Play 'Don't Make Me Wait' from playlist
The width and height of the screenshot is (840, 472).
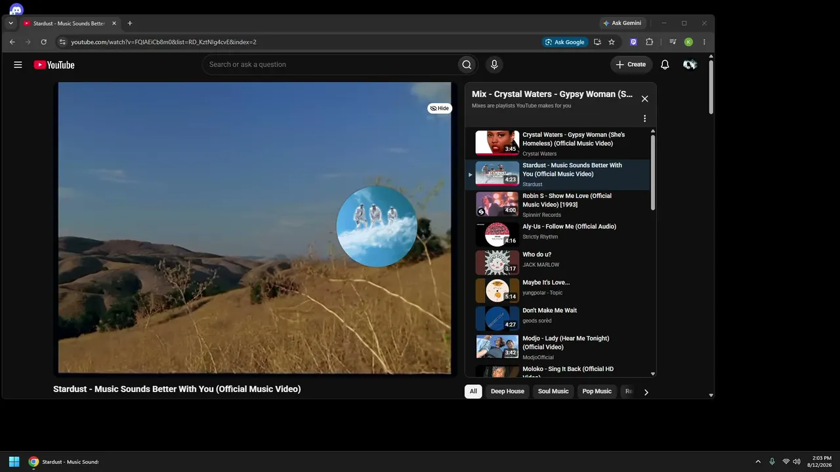pyautogui.click(x=558, y=317)
